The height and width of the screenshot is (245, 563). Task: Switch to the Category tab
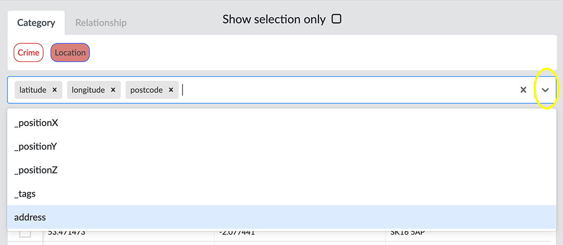pyautogui.click(x=36, y=23)
